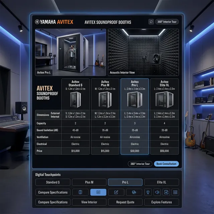The height and width of the screenshot is (214, 214).
Task: Click the AVITEX SOUNDPROOF BOOTHS header title
Action: coord(108,22)
